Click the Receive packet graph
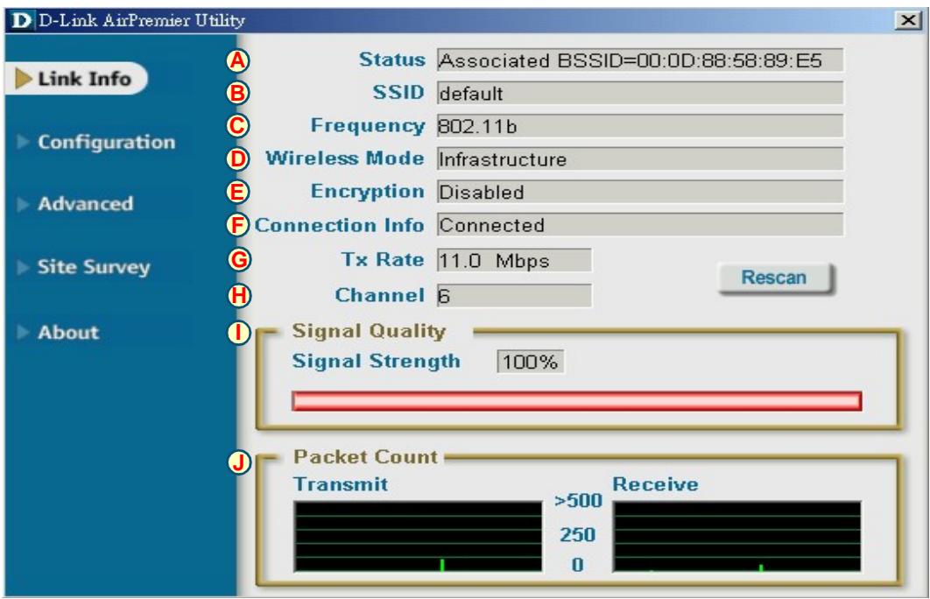The height and width of the screenshot is (599, 930). 736,537
